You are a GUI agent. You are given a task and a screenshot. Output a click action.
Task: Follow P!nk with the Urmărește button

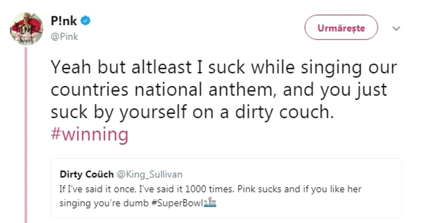pos(341,28)
